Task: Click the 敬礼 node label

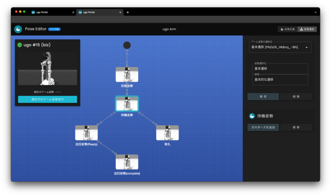Action: pos(167,144)
